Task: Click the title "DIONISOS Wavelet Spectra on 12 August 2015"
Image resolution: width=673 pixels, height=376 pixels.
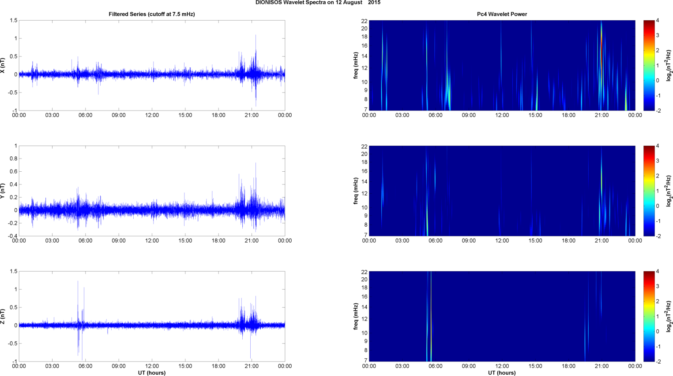Action: (318, 3)
